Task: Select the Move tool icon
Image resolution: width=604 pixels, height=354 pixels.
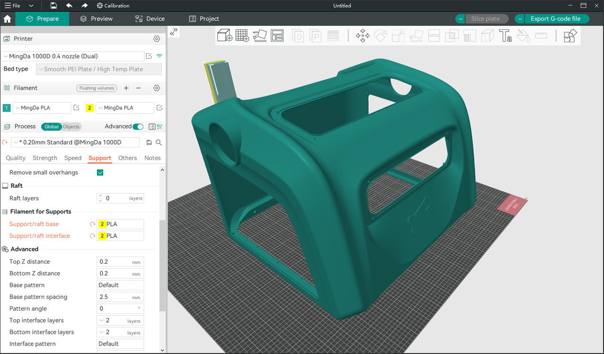Action: (362, 36)
